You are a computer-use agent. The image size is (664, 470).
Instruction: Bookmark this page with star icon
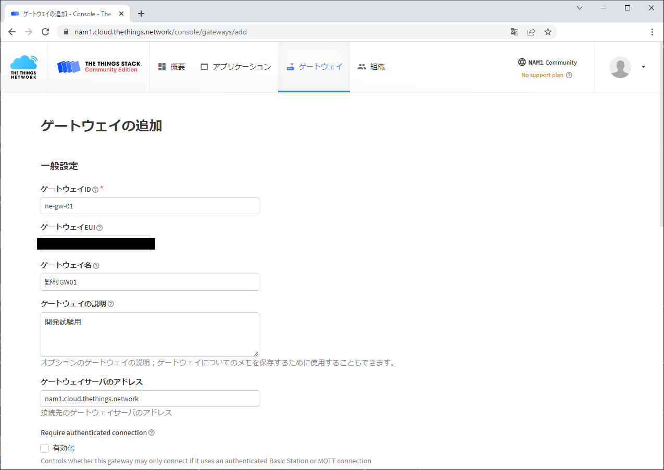point(548,32)
